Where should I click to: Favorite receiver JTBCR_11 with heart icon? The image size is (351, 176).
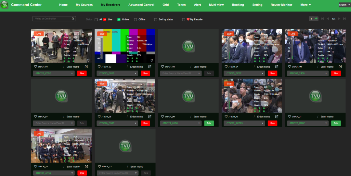coord(290,116)
